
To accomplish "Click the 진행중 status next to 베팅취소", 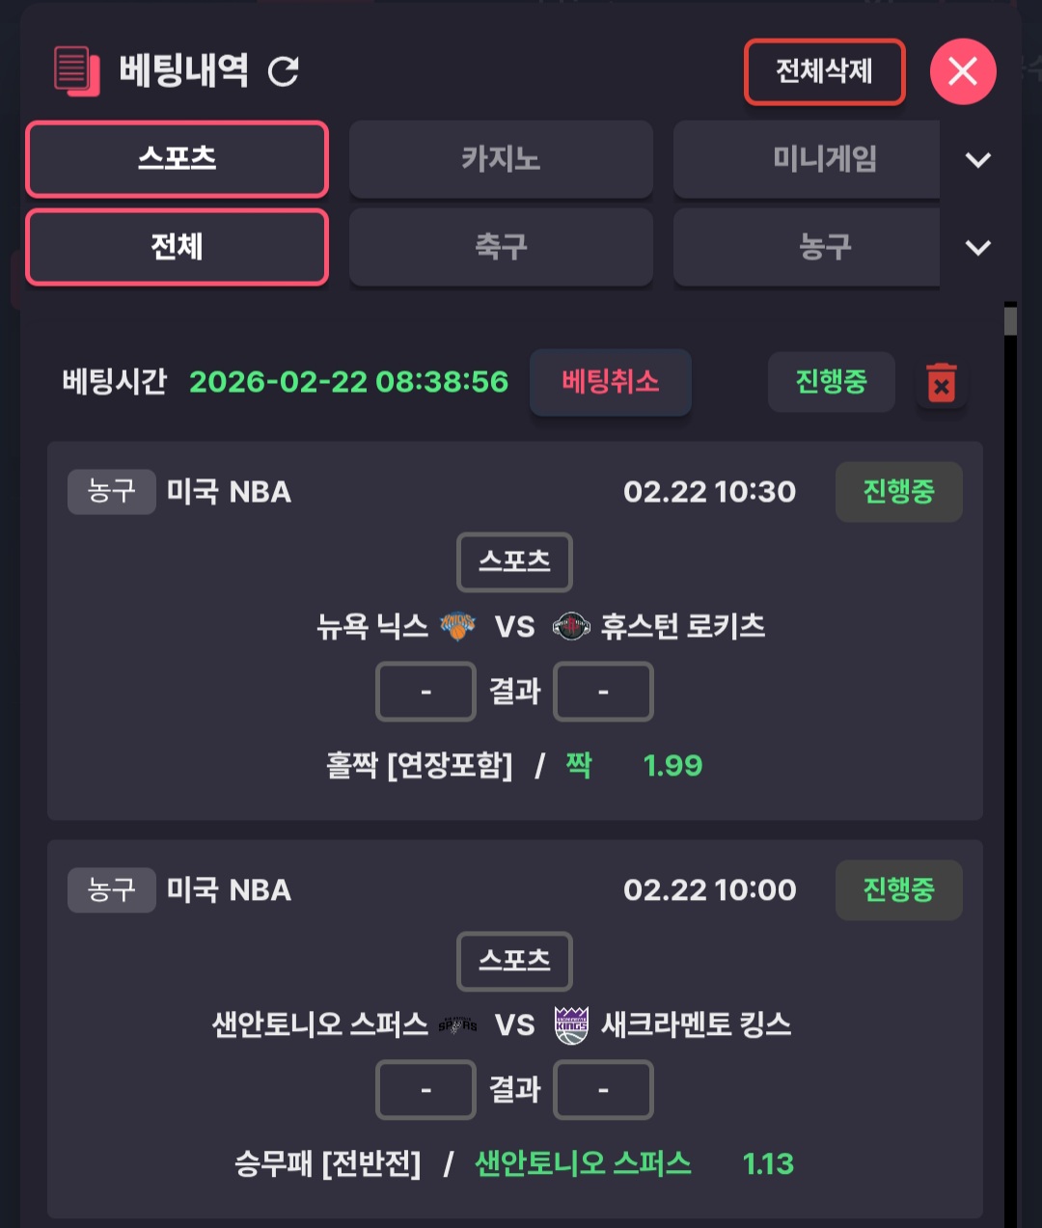I will (x=831, y=382).
